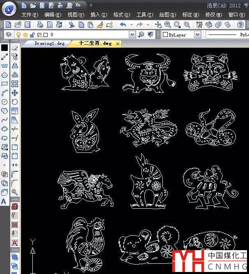Open the Redo history dropdown arrow
The width and height of the screenshot is (249, 274).
coord(148,25)
